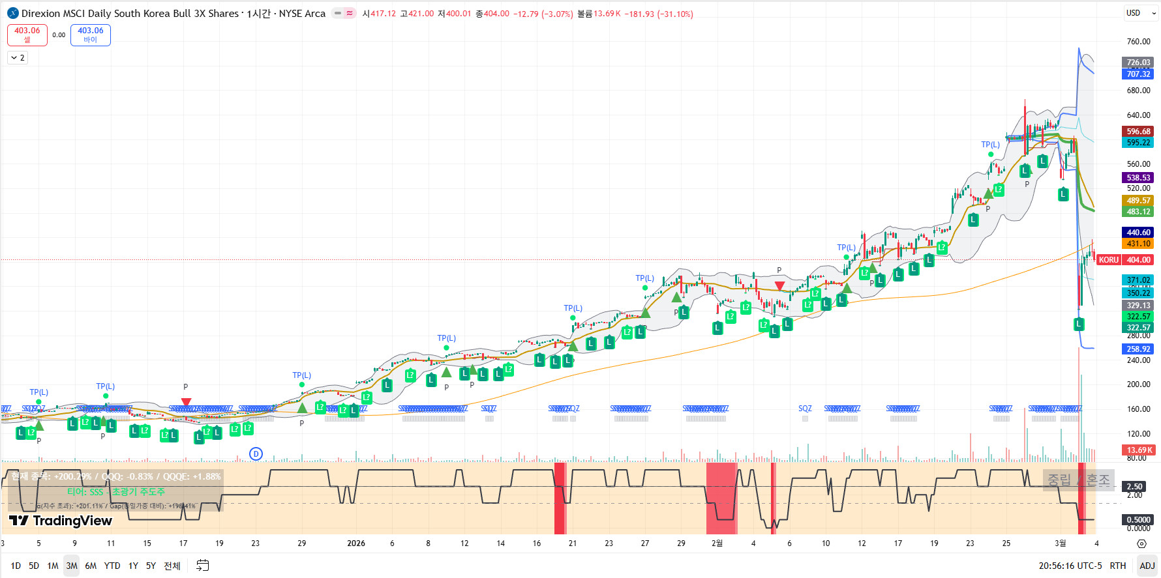
Task: Select the 6M date range
Action: [x=91, y=566]
